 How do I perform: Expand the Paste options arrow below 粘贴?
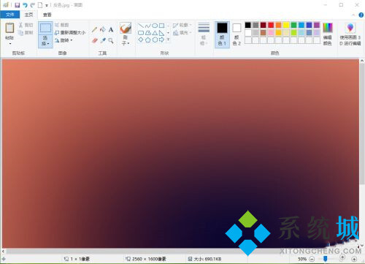(x=10, y=44)
